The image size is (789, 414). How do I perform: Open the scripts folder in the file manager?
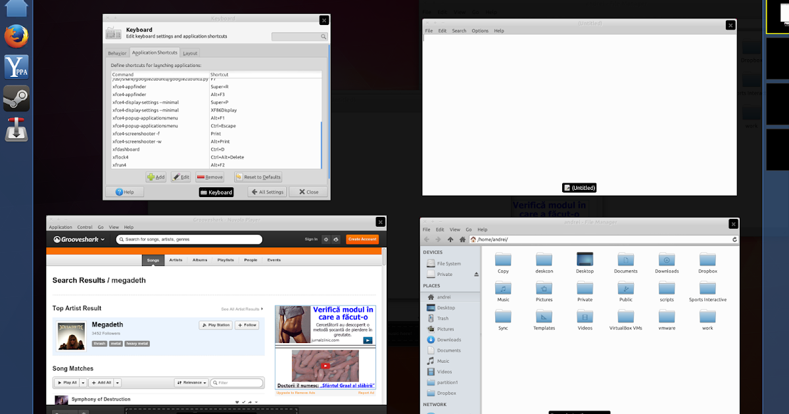click(667, 290)
